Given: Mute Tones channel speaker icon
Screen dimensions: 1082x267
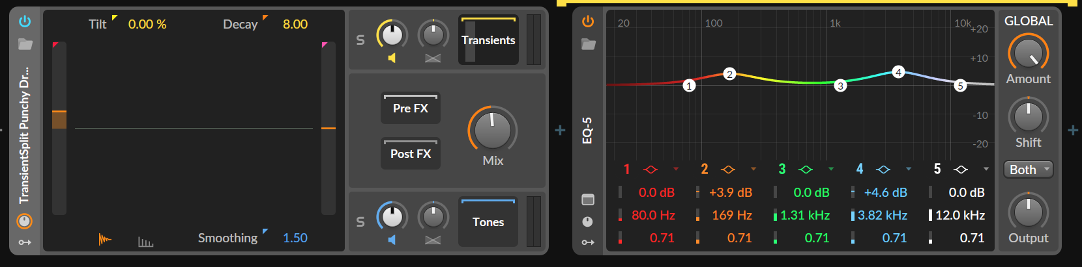Looking at the screenshot, I should [392, 240].
